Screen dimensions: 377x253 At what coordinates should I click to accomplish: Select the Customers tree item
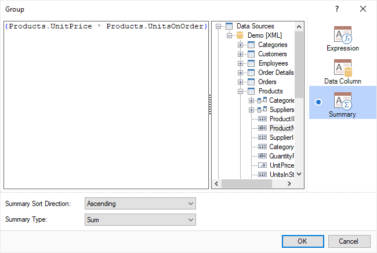272,54
